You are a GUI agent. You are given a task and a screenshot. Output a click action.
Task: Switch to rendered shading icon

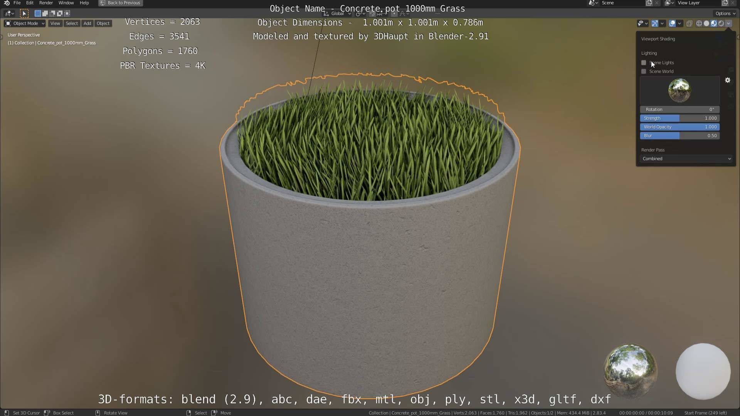721,23
